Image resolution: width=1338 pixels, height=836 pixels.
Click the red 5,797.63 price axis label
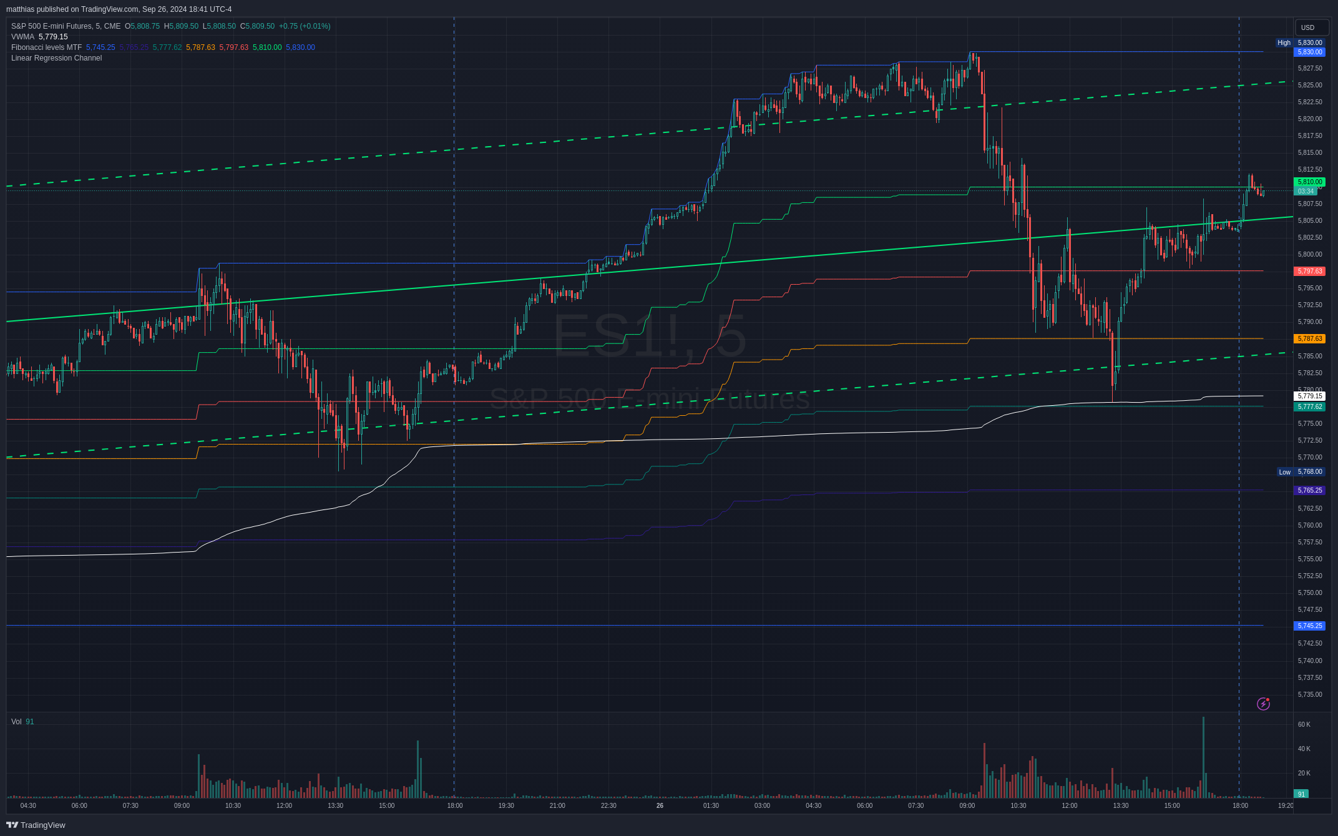(1310, 272)
